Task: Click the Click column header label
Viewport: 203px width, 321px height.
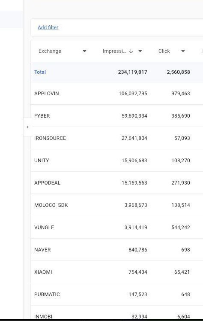Action: (164, 51)
